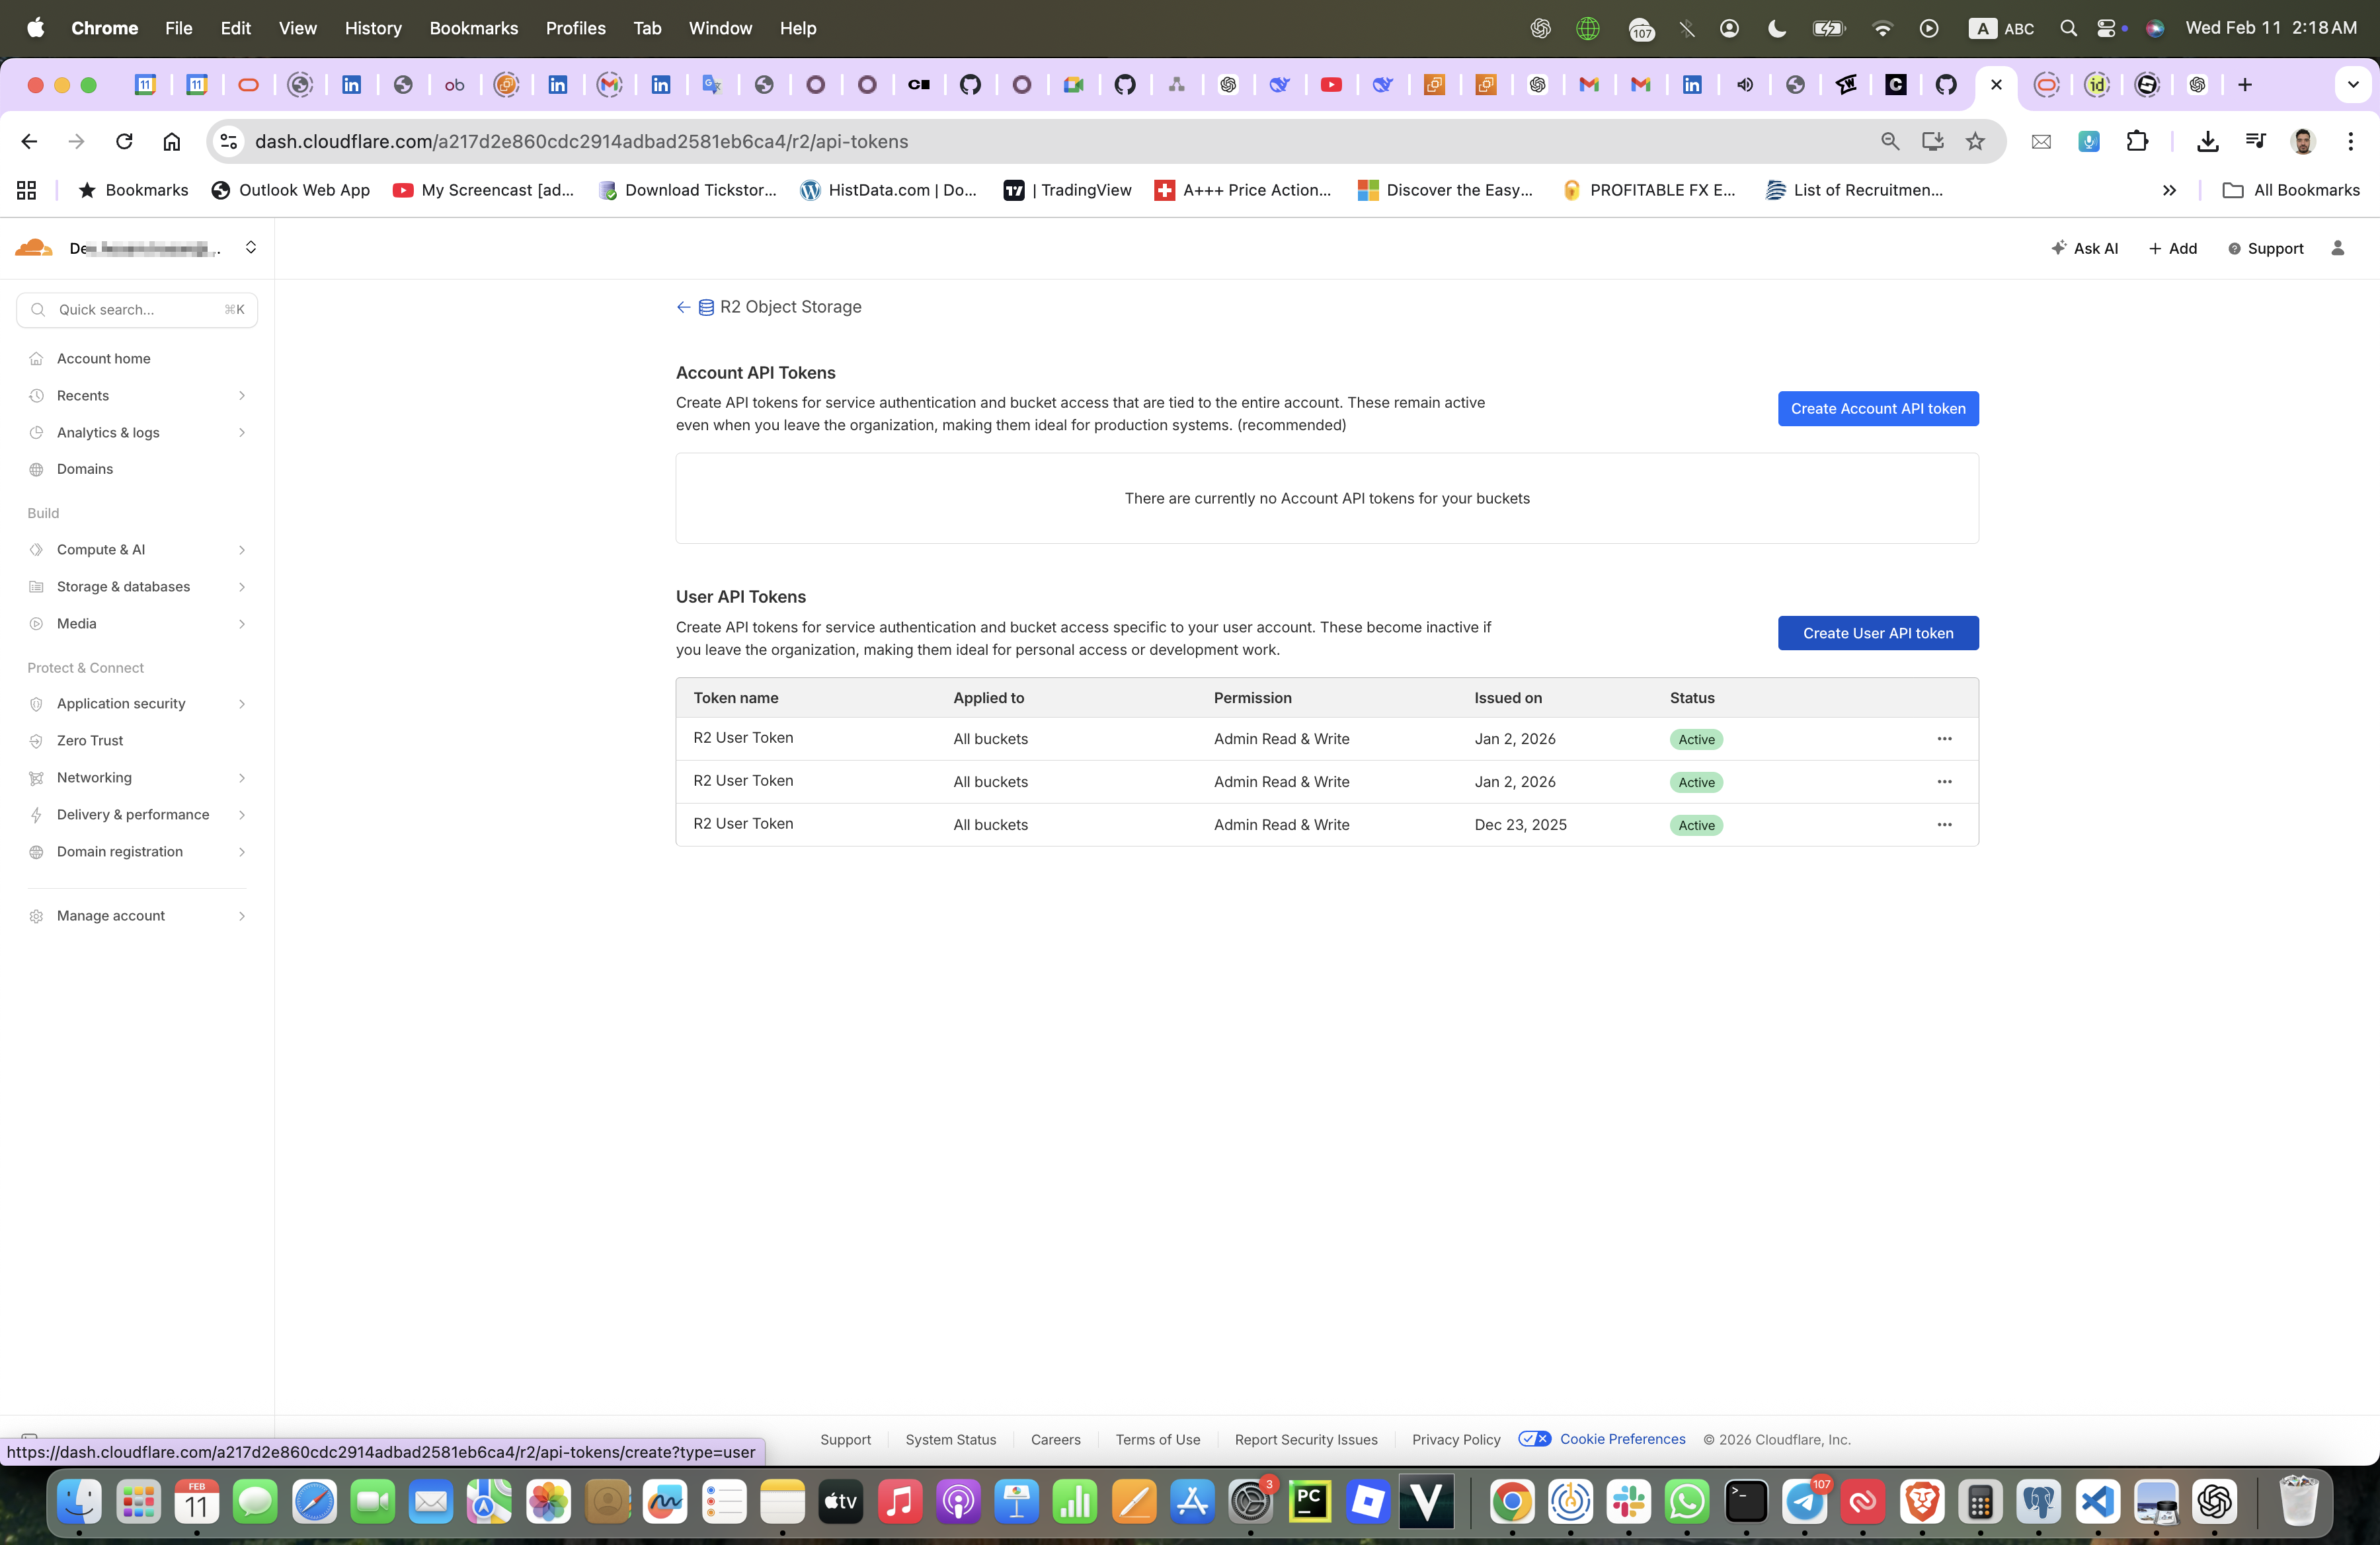Click the back arrow to R2 Object Storage
Screen dimensions: 2380x1545
[683, 307]
